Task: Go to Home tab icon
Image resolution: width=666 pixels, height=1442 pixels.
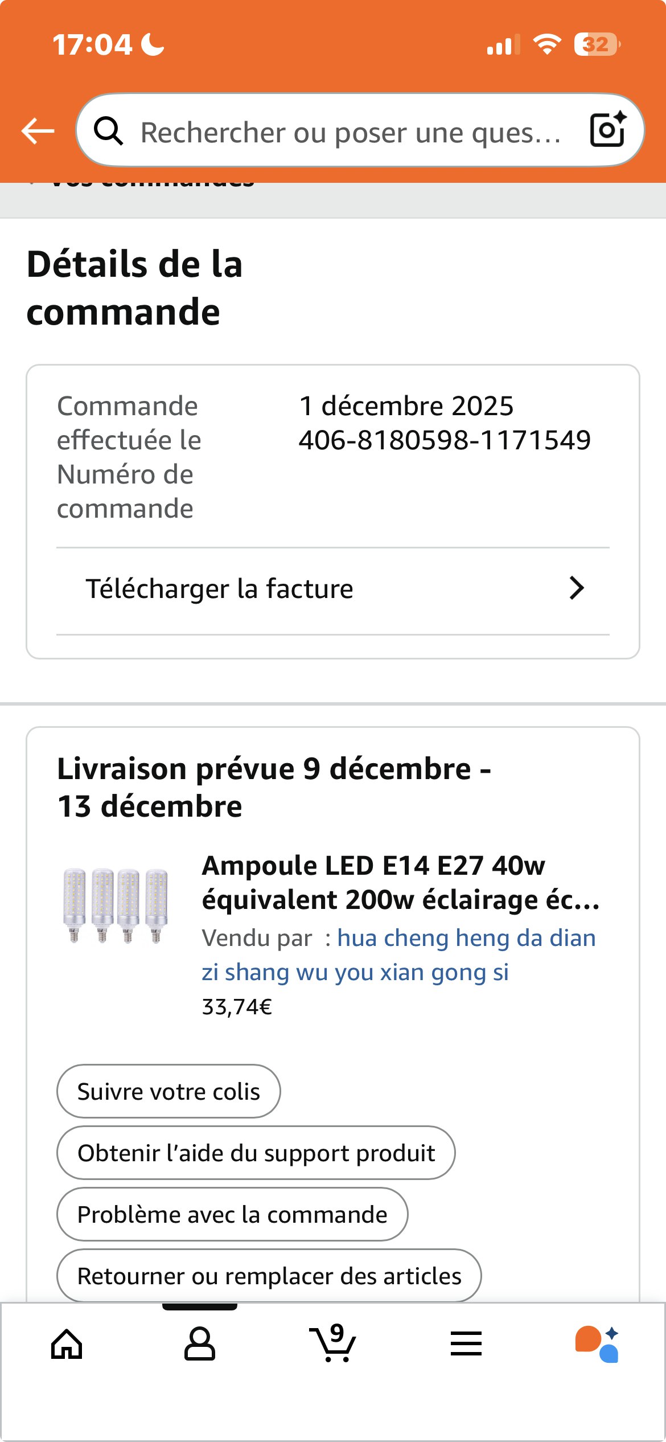Action: [x=67, y=1344]
